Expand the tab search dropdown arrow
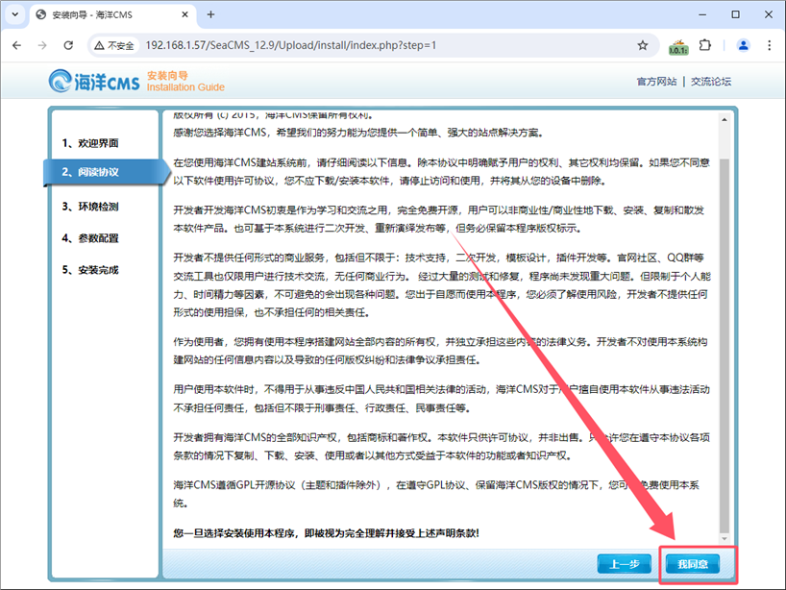Screen dimensions: 786x590 16,14
